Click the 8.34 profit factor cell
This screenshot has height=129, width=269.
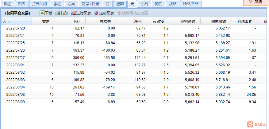(x=252, y=102)
